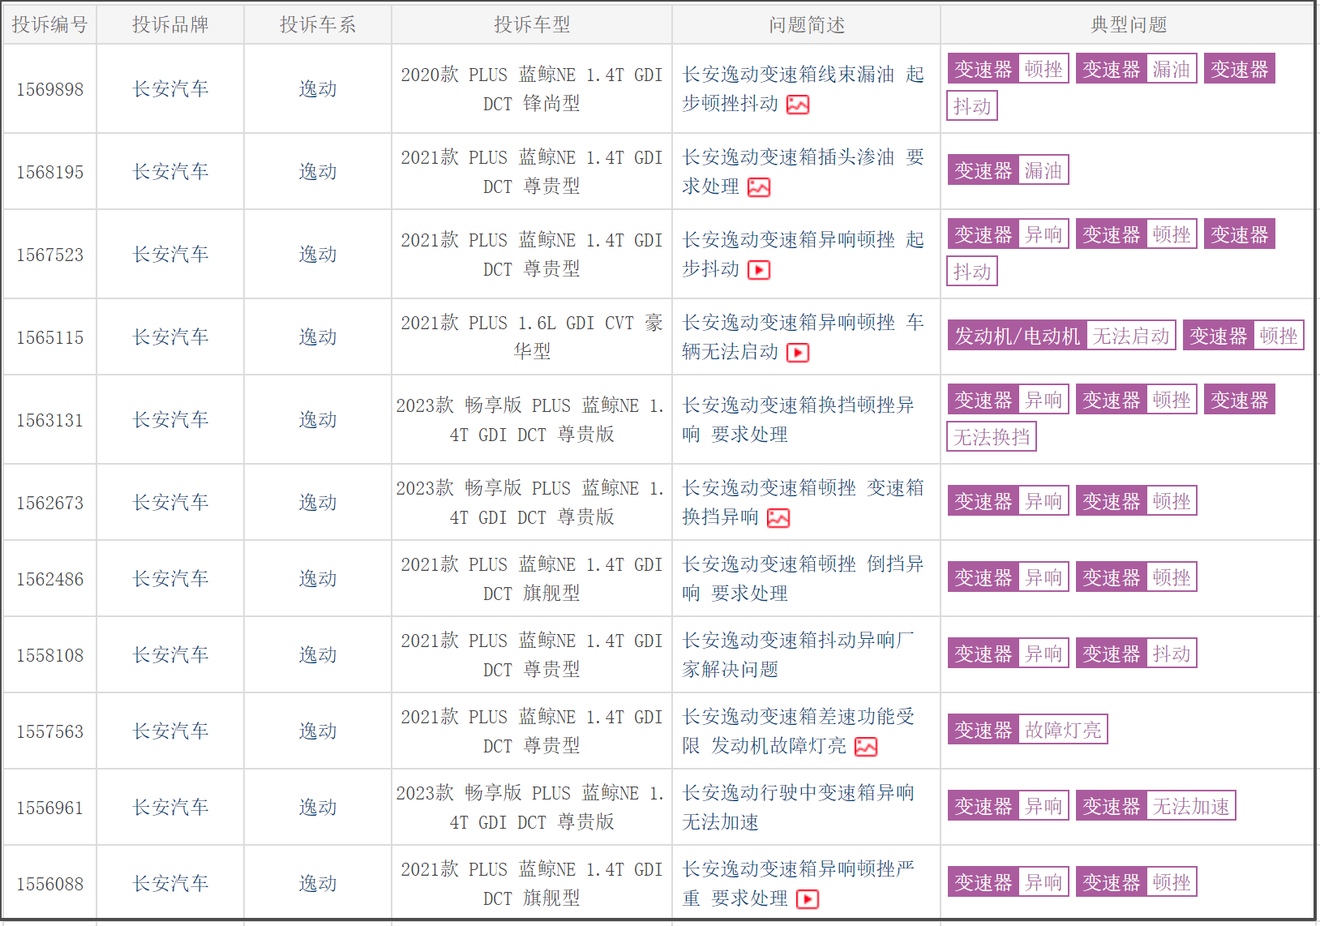1320x926 pixels.
Task: Click the 无法加速 tag in row 1556961
Action: tap(1155, 806)
